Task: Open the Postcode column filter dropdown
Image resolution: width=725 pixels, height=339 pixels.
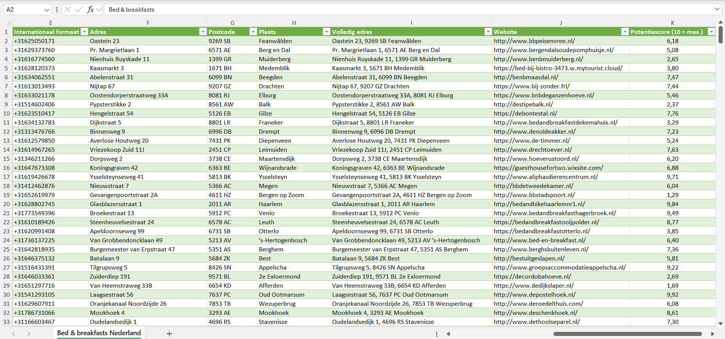Action: click(253, 32)
